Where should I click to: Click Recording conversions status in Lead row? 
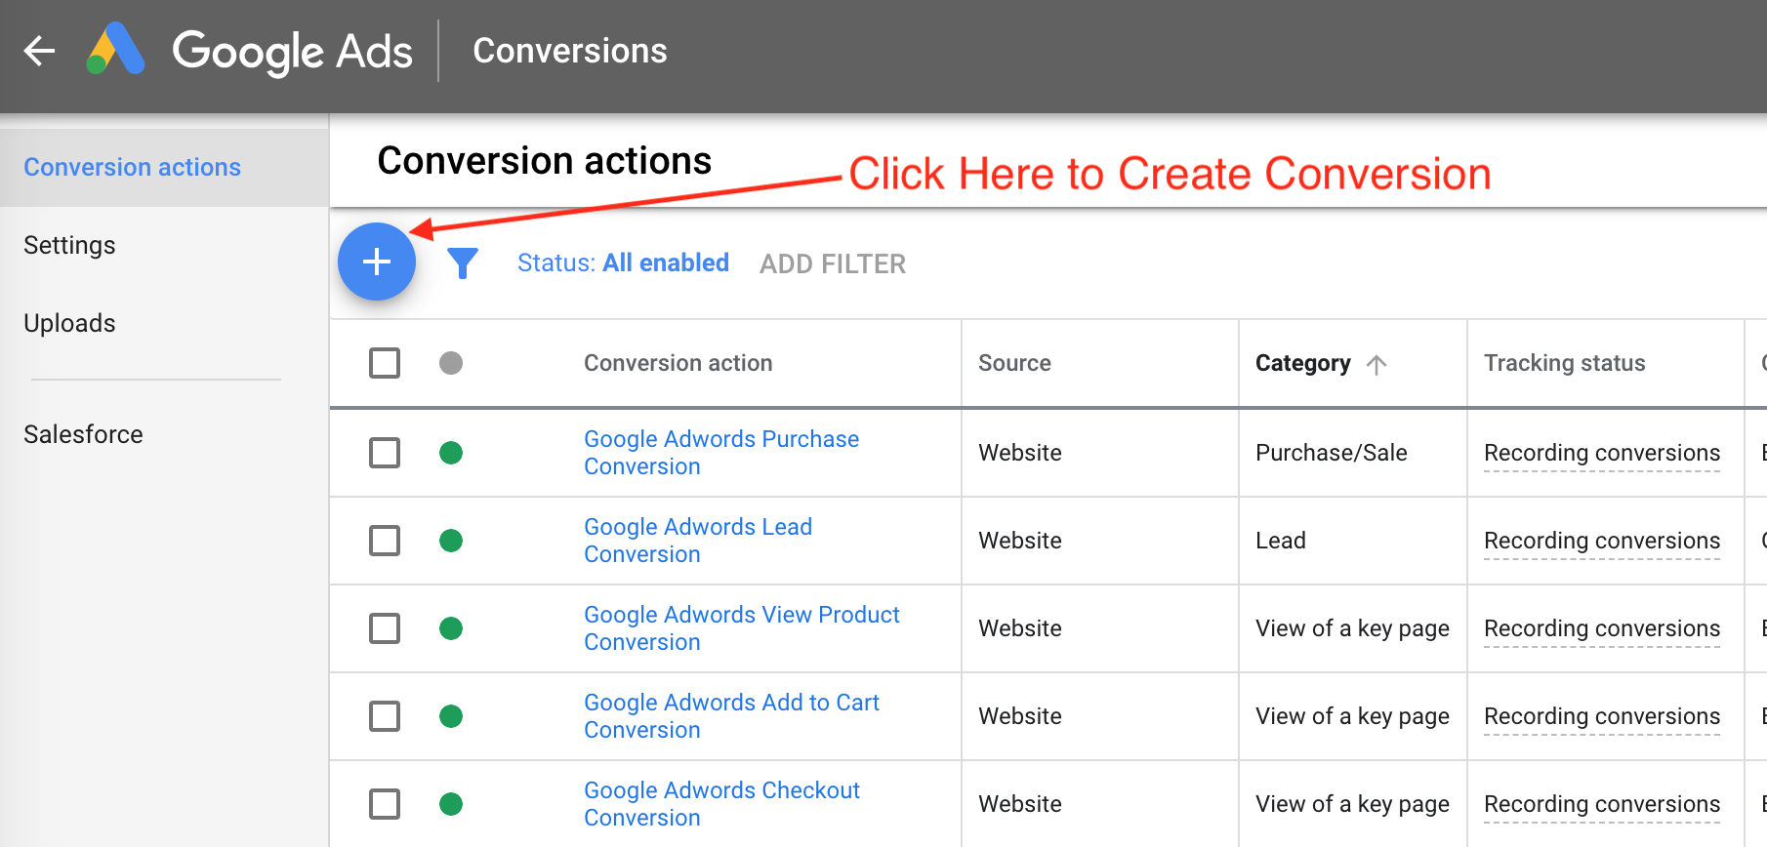1602,541
